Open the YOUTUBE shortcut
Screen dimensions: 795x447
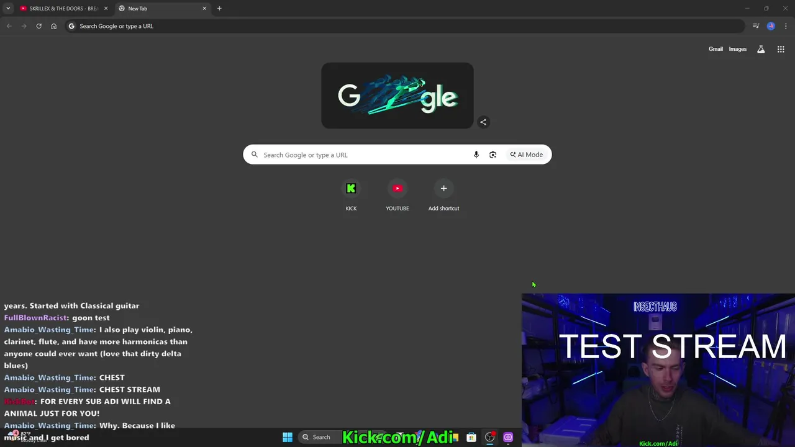[x=397, y=196]
